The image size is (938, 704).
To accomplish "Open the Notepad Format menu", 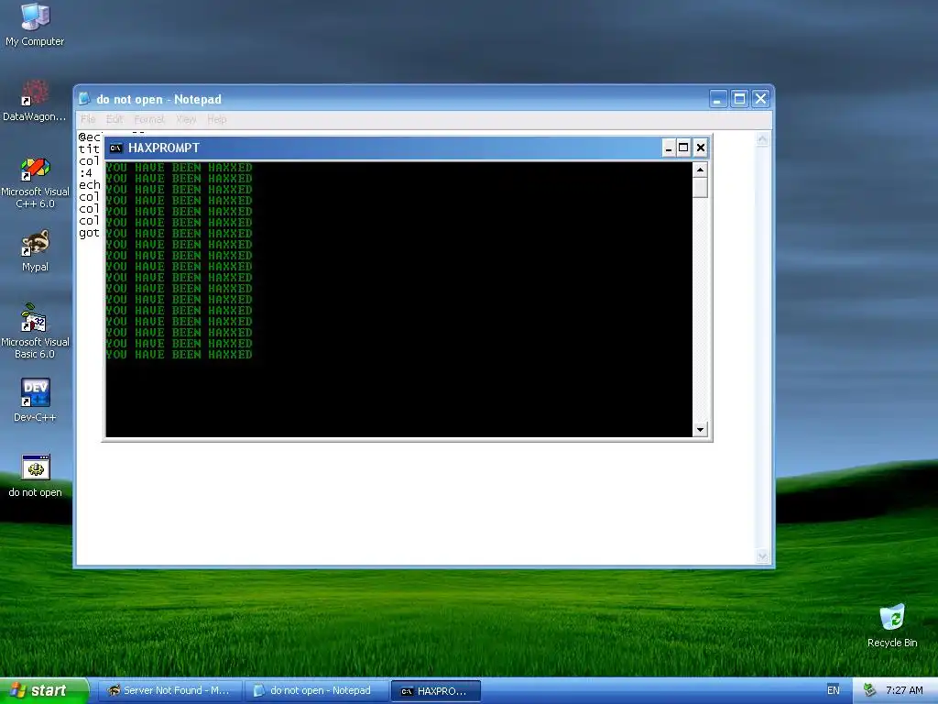I will click(x=149, y=119).
